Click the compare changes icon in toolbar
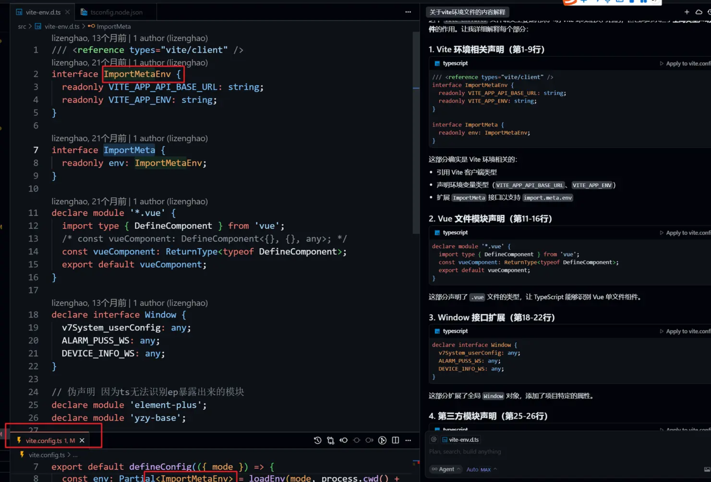Viewport: 711px width, 482px height. coord(330,440)
